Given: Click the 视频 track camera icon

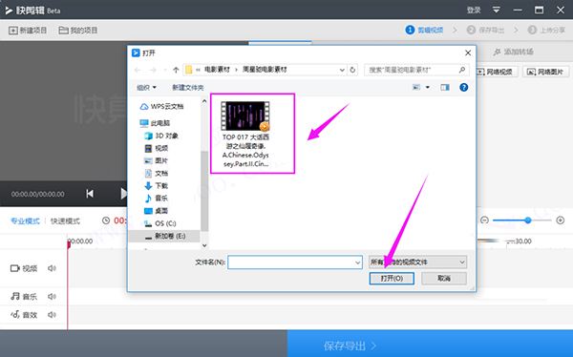Looking at the screenshot, I should (15, 268).
